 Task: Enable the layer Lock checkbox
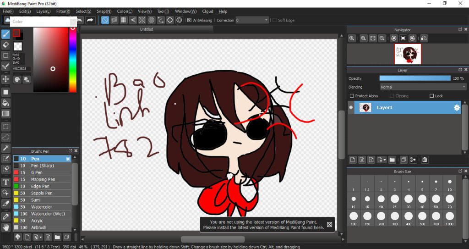pyautogui.click(x=431, y=96)
